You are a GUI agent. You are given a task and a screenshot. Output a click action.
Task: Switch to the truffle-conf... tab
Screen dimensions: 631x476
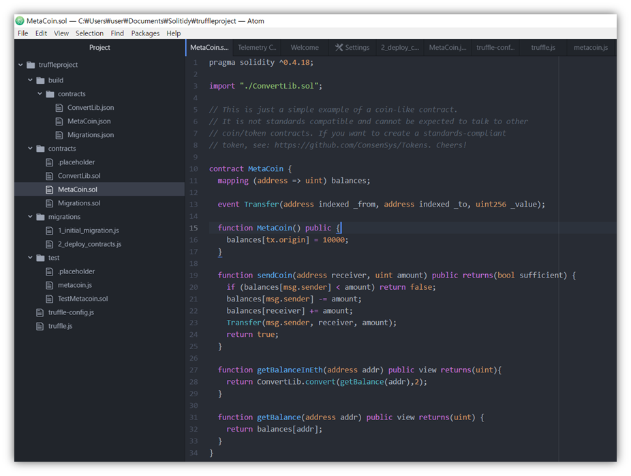495,48
